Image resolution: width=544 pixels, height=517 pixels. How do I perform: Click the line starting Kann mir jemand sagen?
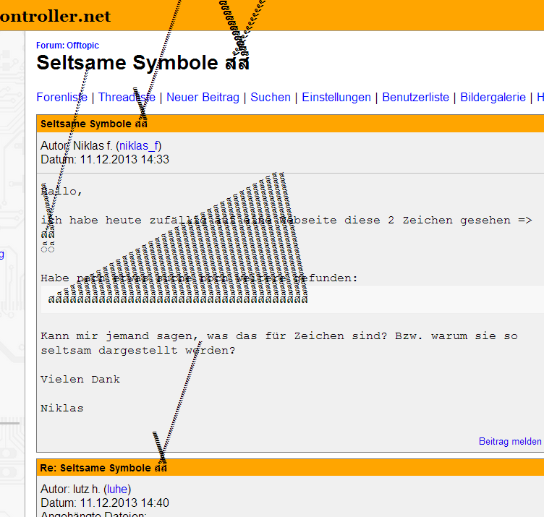(x=279, y=336)
